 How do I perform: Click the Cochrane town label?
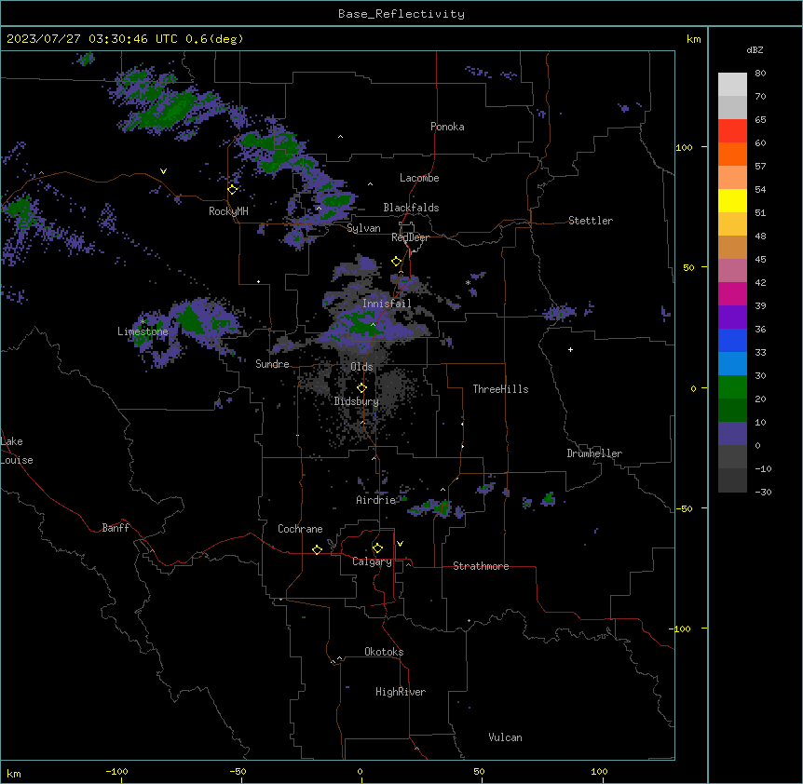(300, 529)
